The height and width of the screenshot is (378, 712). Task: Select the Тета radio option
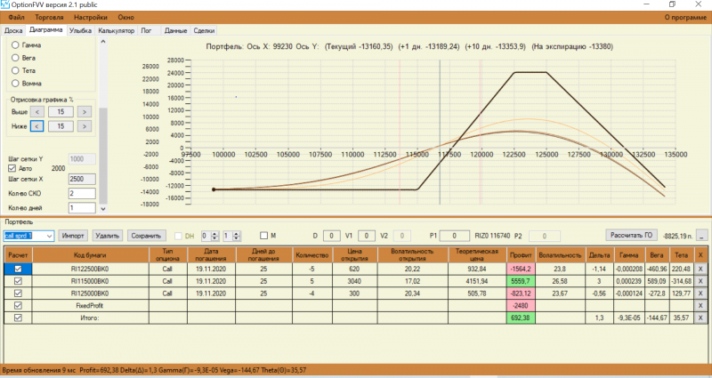(x=15, y=70)
